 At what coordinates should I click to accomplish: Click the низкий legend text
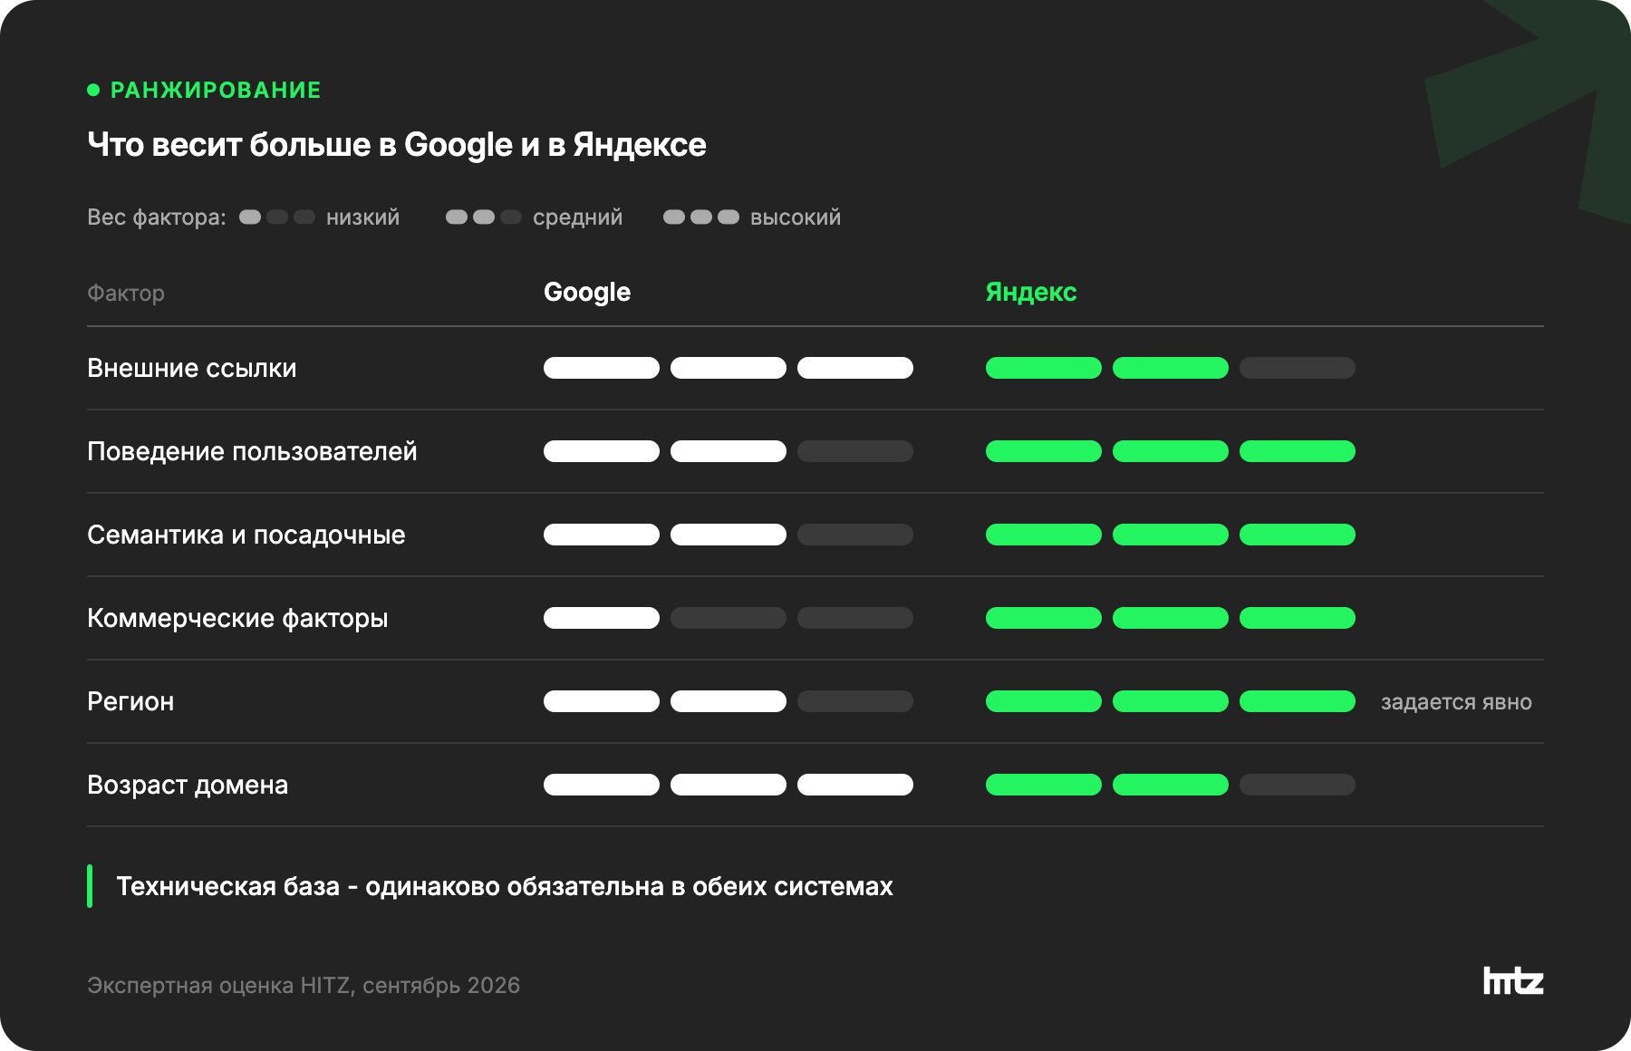[x=362, y=217]
